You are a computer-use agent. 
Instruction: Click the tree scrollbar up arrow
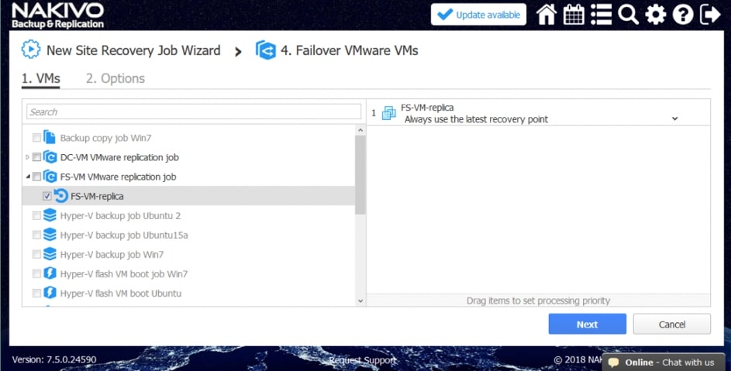coord(360,130)
